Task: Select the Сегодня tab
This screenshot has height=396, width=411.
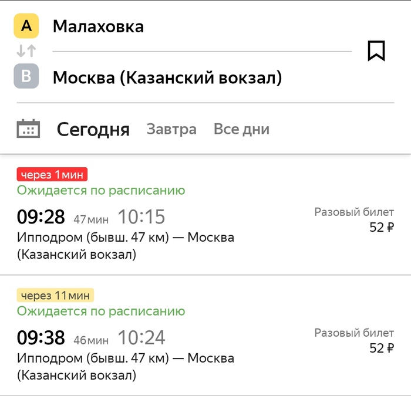Action: (x=93, y=129)
